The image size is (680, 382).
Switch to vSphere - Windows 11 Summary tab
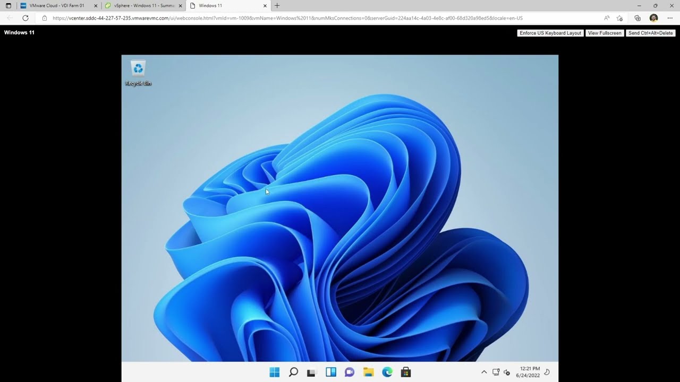coord(144,6)
